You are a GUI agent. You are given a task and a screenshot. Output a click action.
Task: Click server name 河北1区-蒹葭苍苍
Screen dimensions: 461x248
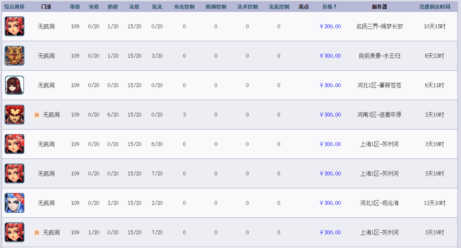379,85
